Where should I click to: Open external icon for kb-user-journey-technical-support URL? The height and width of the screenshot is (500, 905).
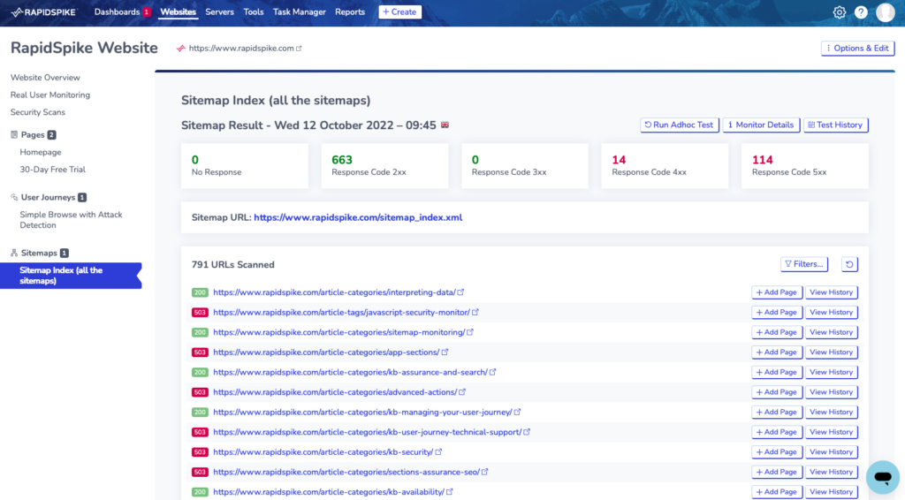click(527, 432)
